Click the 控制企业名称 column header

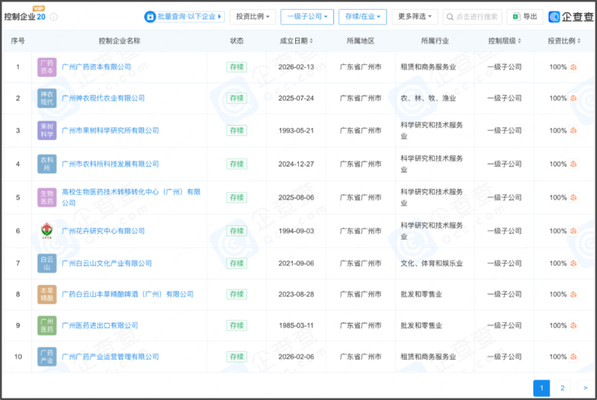(x=119, y=41)
